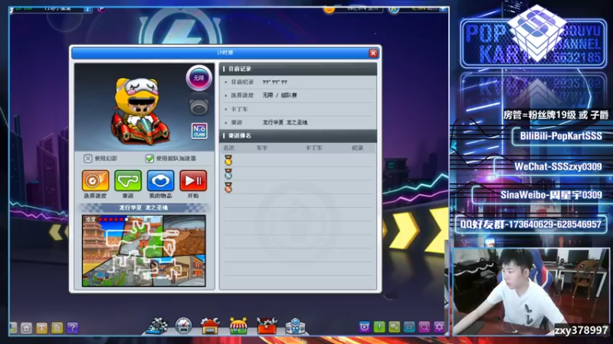
Task: Open the garage icon in bottom bar
Action: (x=210, y=326)
